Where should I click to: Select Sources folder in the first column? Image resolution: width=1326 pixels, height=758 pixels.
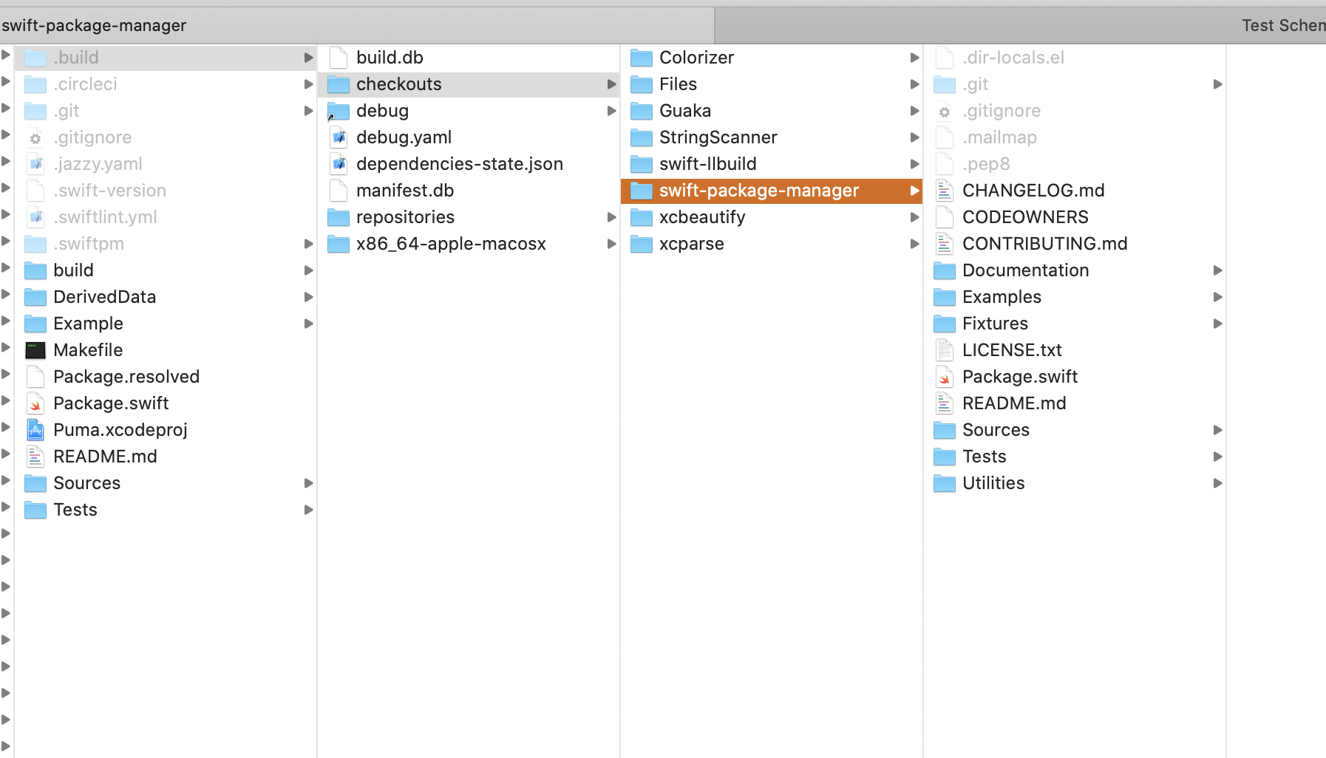click(166, 483)
